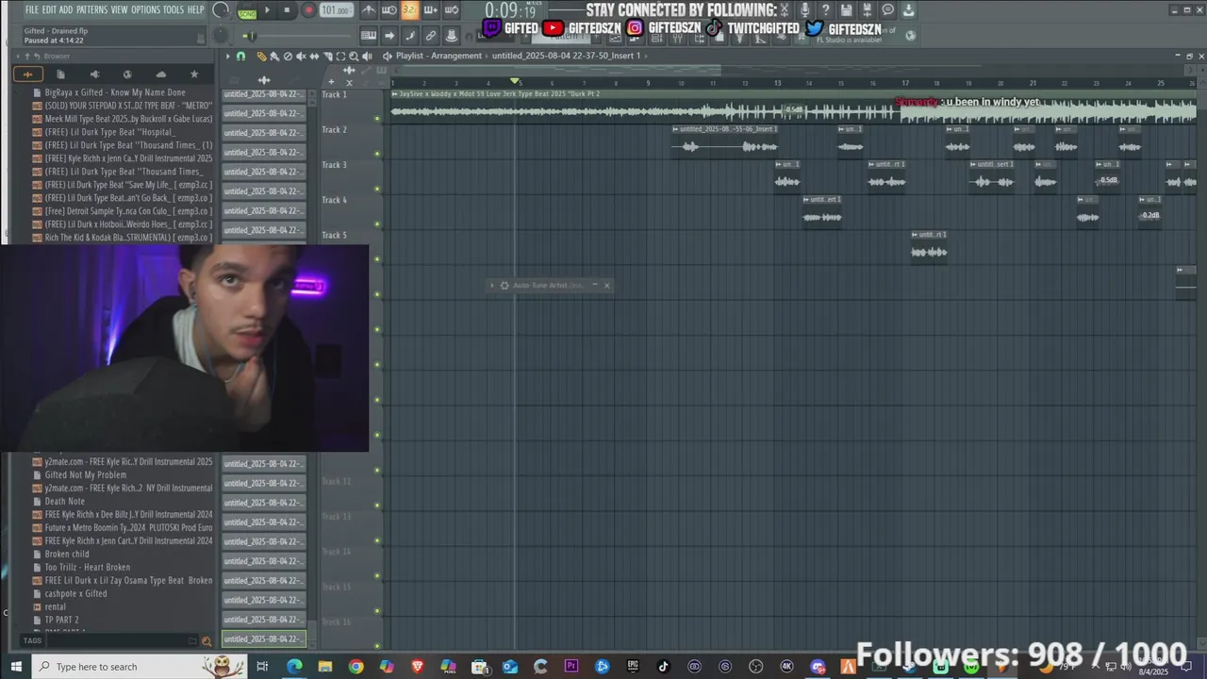Select 'rental' in browser list
This screenshot has width=1207, height=679.
pyautogui.click(x=56, y=607)
